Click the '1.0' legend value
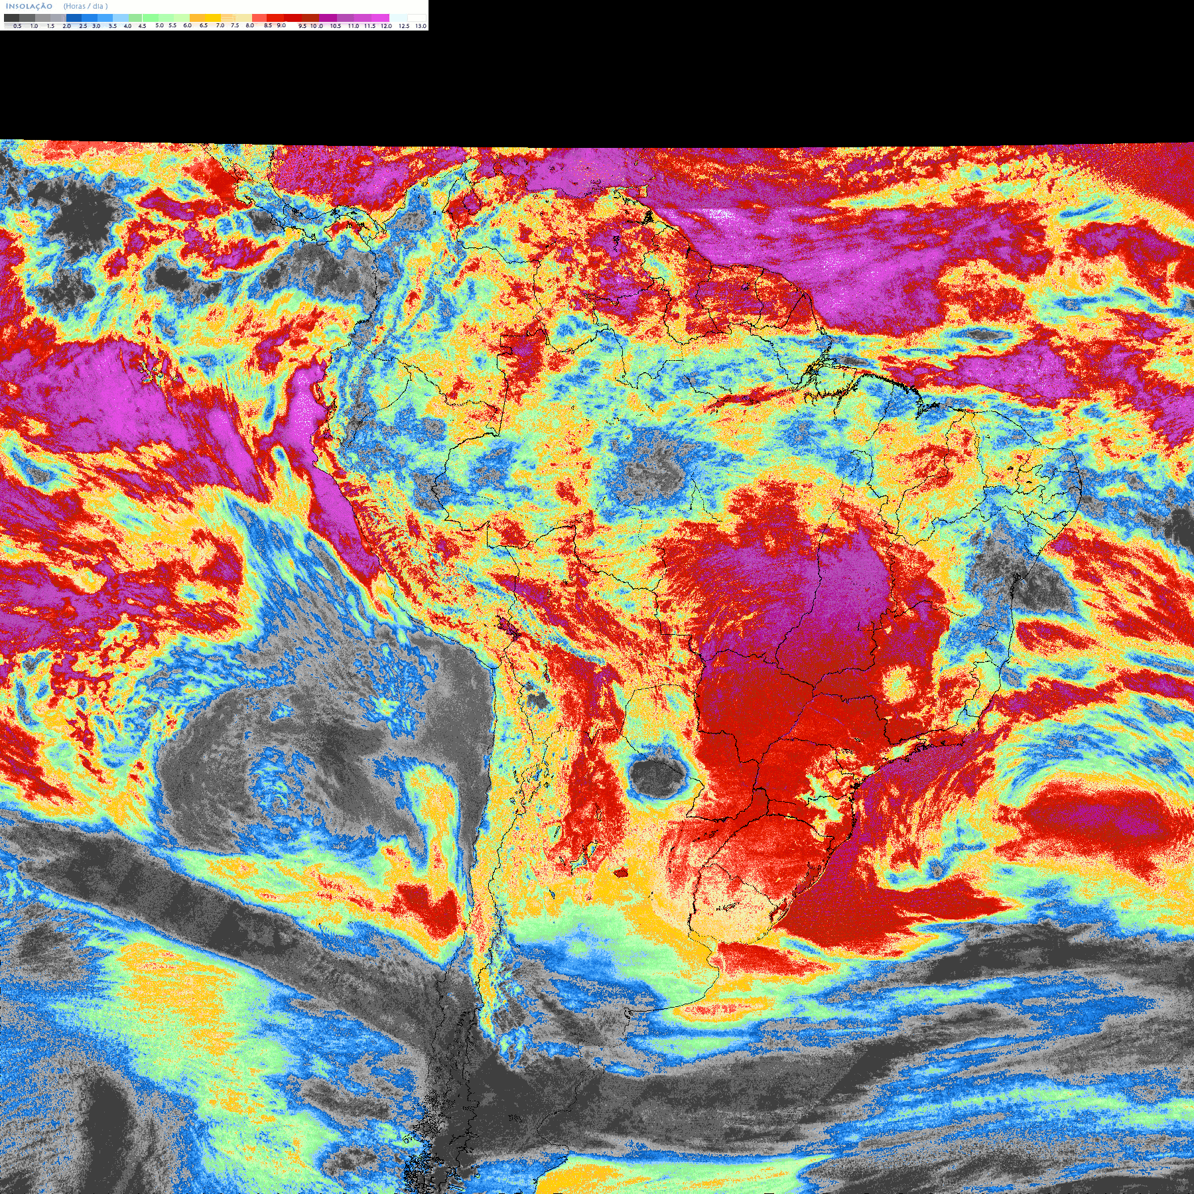Viewport: 1194px width, 1194px height. click(34, 26)
